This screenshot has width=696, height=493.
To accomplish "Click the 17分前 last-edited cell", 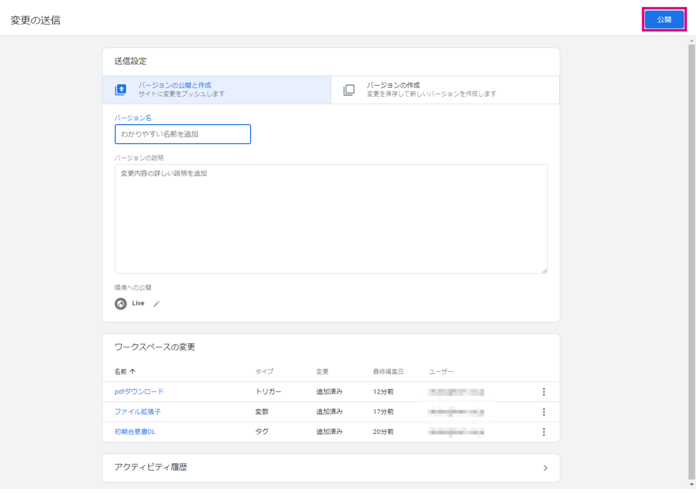I will (383, 412).
